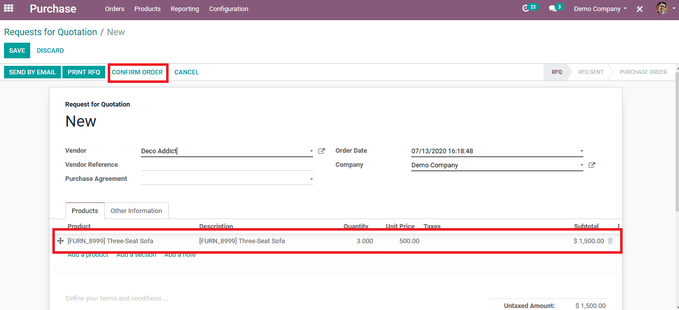Open the activities clock icon with 22 badge
The width and height of the screenshot is (679, 310).
coord(530,8)
